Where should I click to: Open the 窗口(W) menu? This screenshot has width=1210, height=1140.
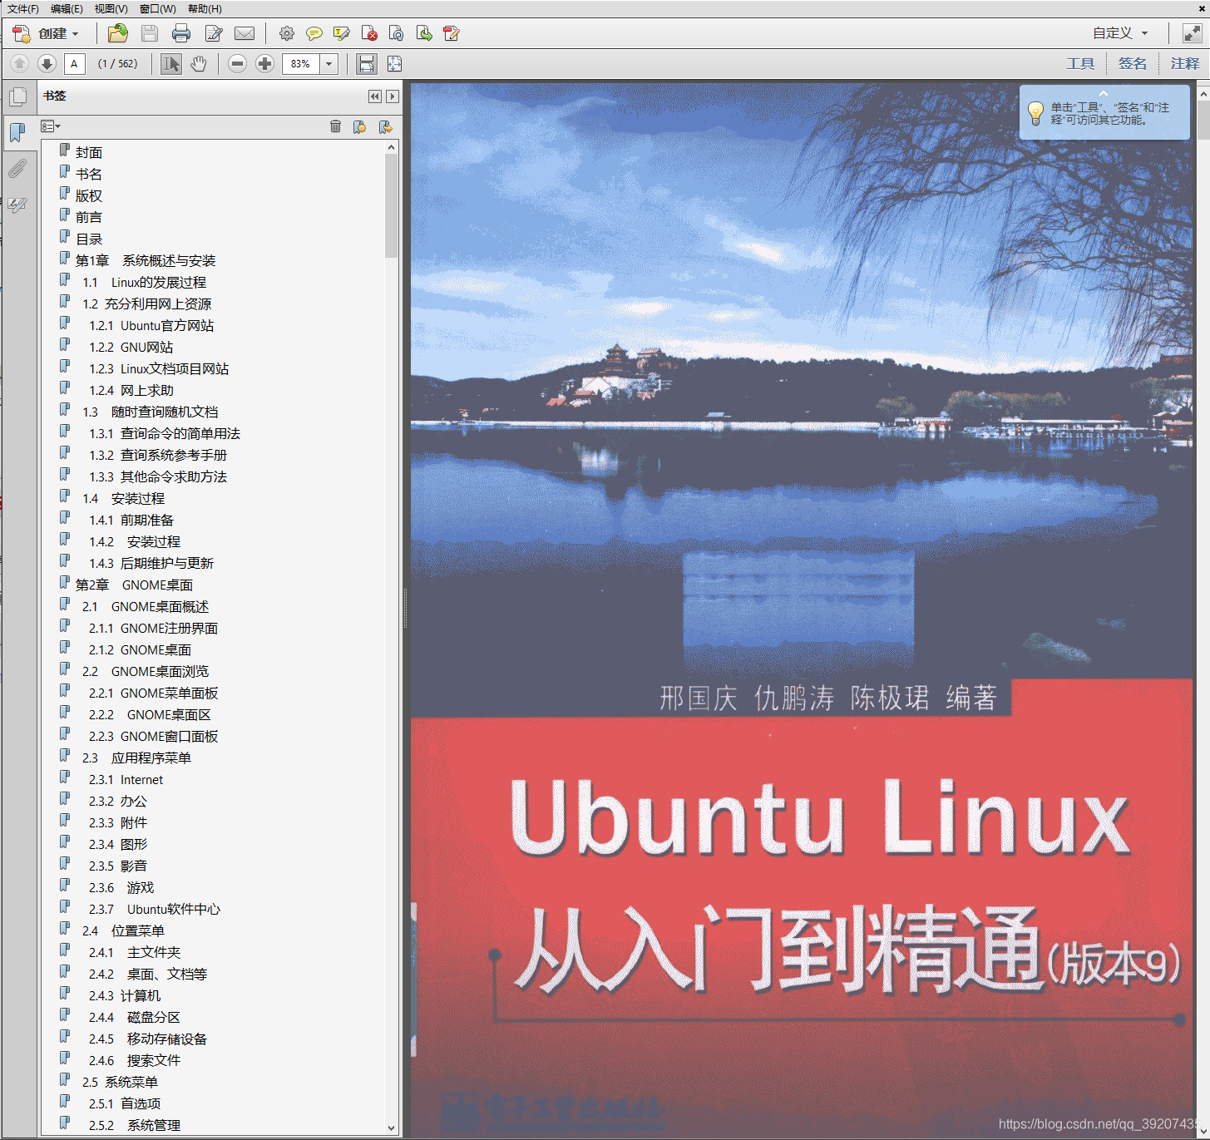tap(157, 8)
